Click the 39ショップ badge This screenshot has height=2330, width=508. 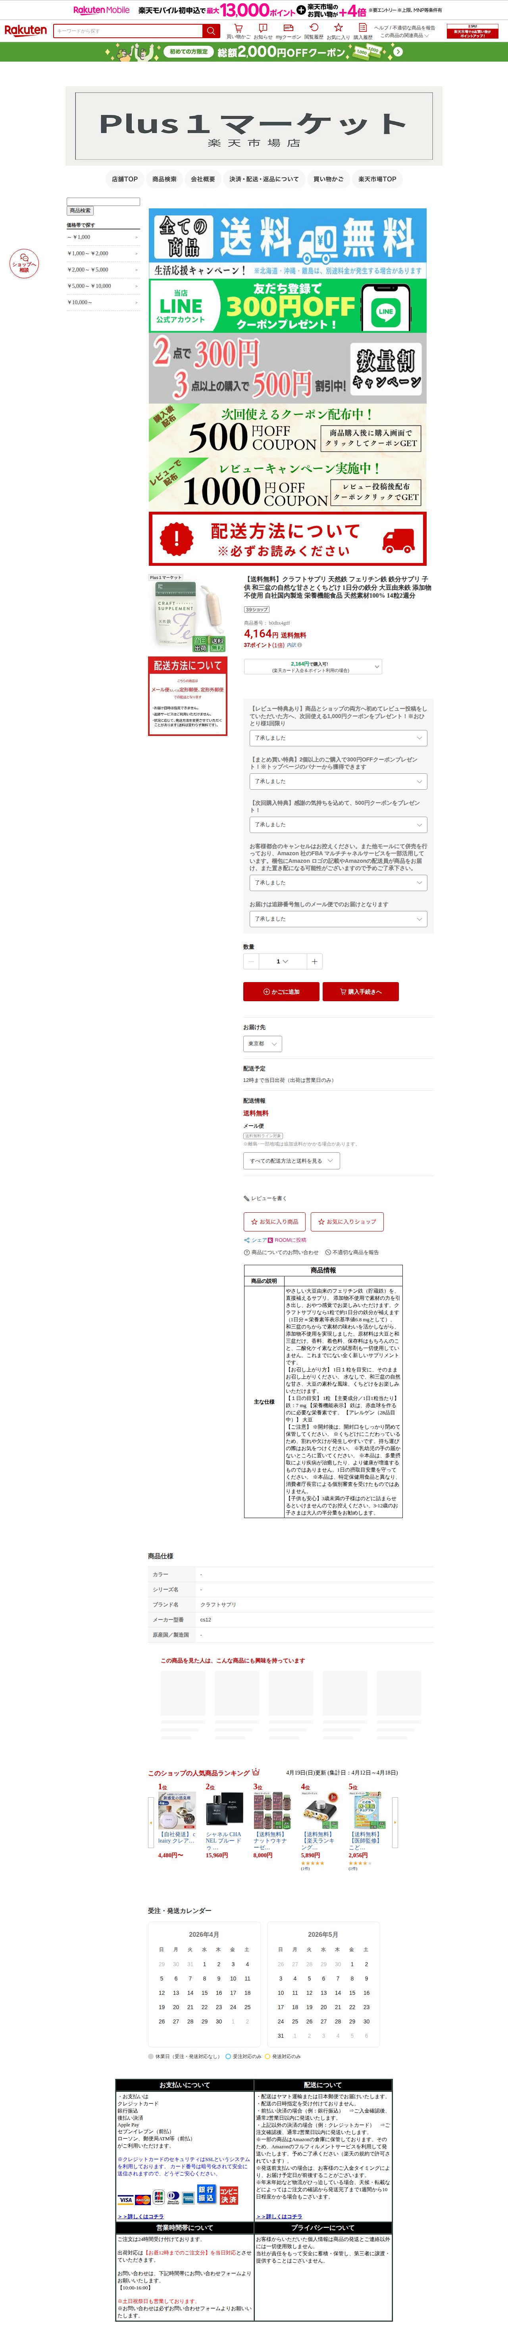(256, 610)
